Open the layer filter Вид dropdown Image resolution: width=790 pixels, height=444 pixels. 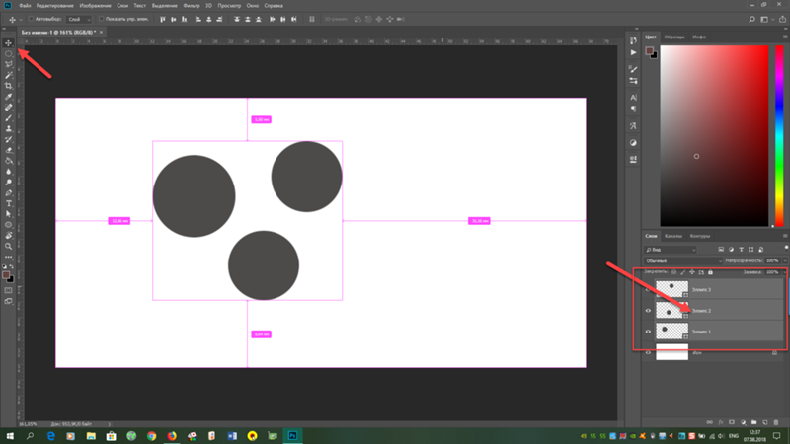point(671,250)
